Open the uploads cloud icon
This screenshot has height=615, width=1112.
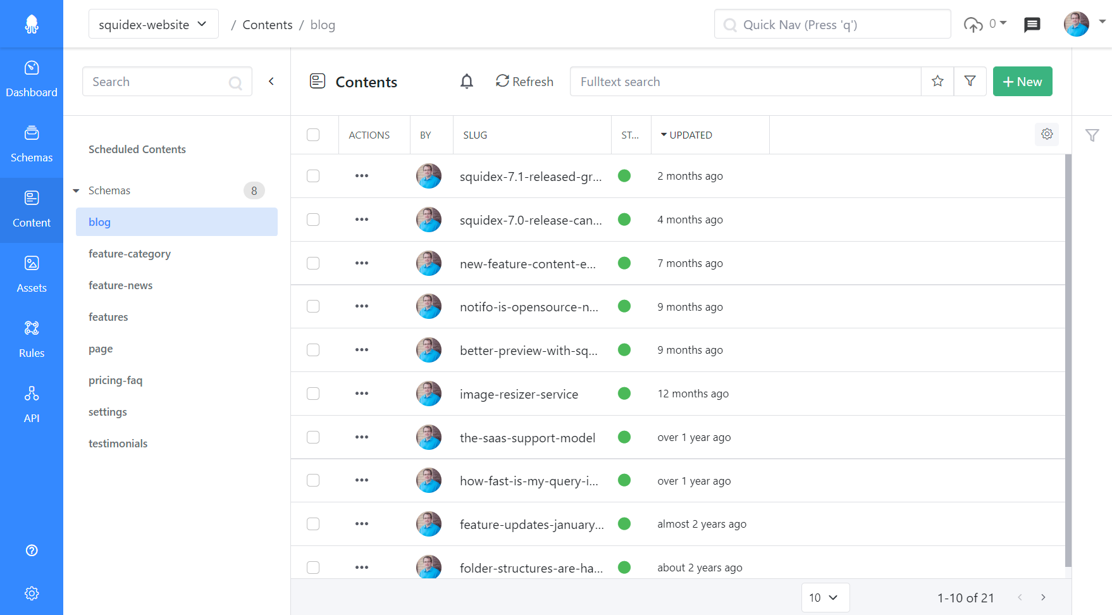coord(973,25)
